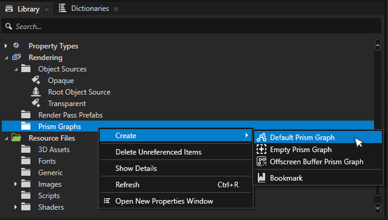Click the Default Prism Graph icon

262,137
